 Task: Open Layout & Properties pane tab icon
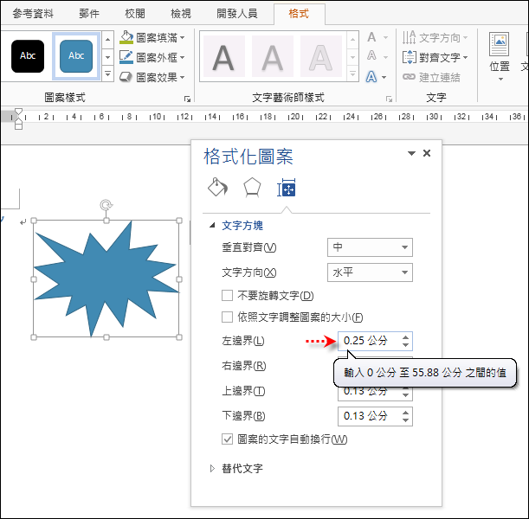[287, 188]
